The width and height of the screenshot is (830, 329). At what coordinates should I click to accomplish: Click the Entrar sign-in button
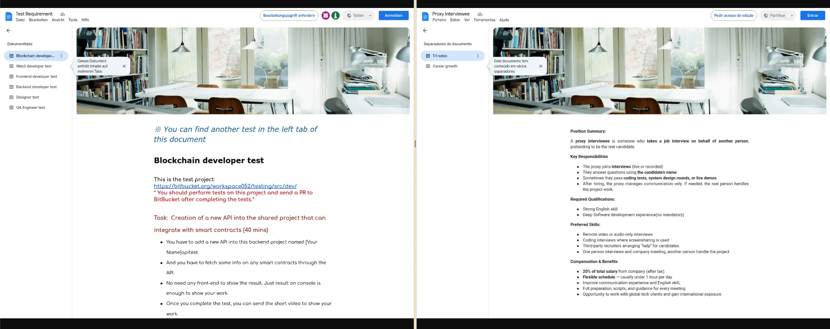tap(813, 16)
